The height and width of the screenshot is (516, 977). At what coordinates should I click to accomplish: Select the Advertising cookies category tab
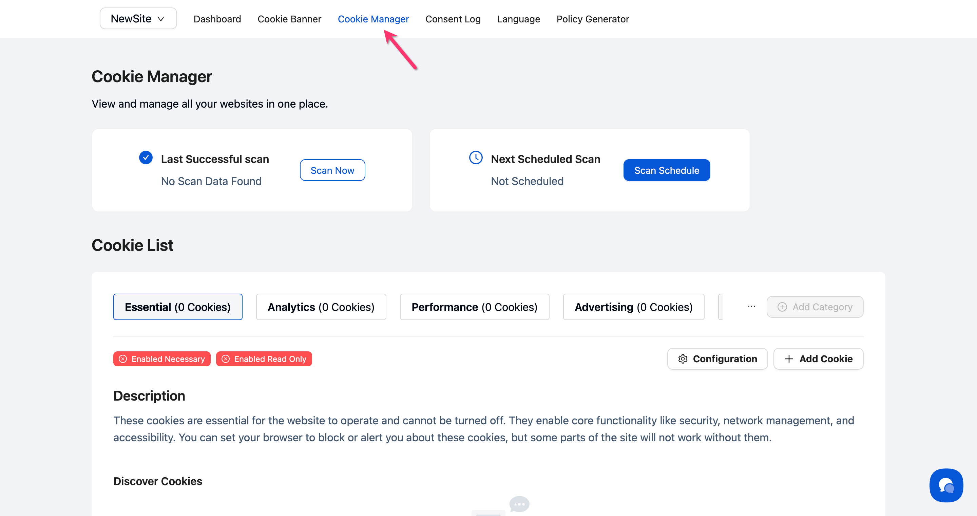pos(633,307)
